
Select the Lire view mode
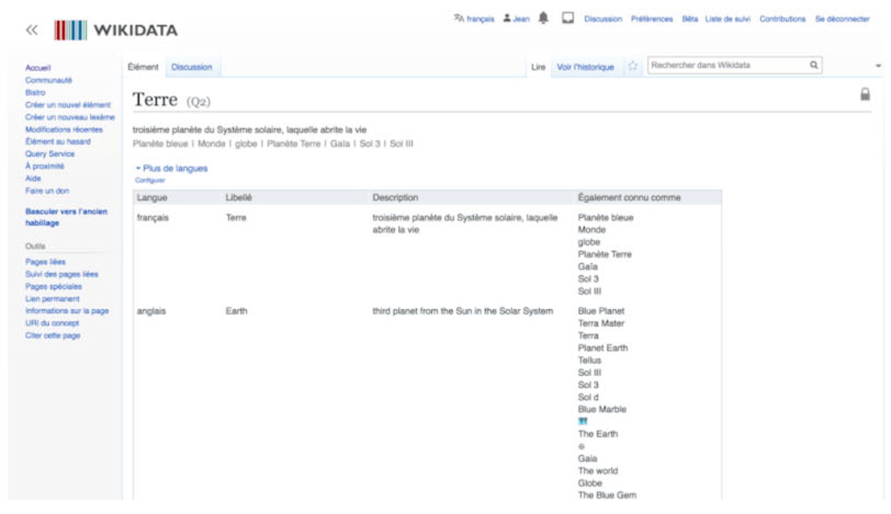pos(538,67)
